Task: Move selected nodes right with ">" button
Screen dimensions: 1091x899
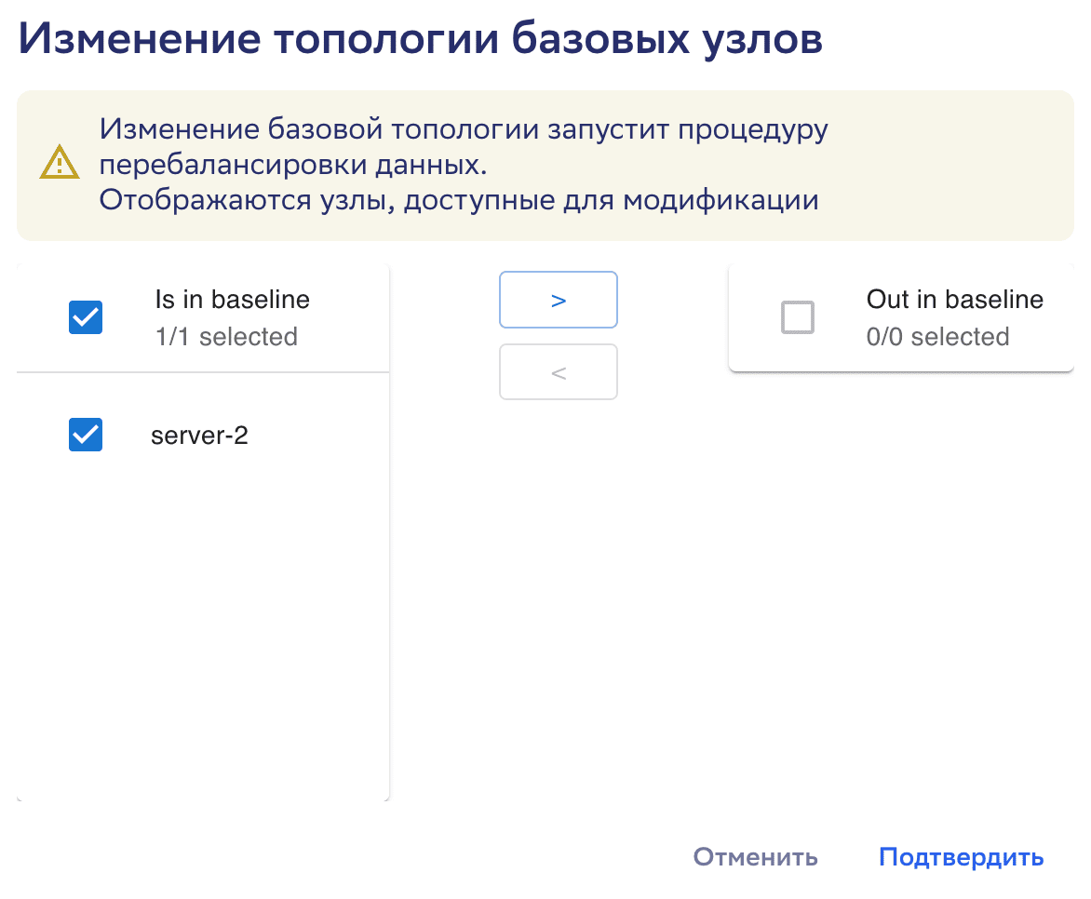Action: 559,300
